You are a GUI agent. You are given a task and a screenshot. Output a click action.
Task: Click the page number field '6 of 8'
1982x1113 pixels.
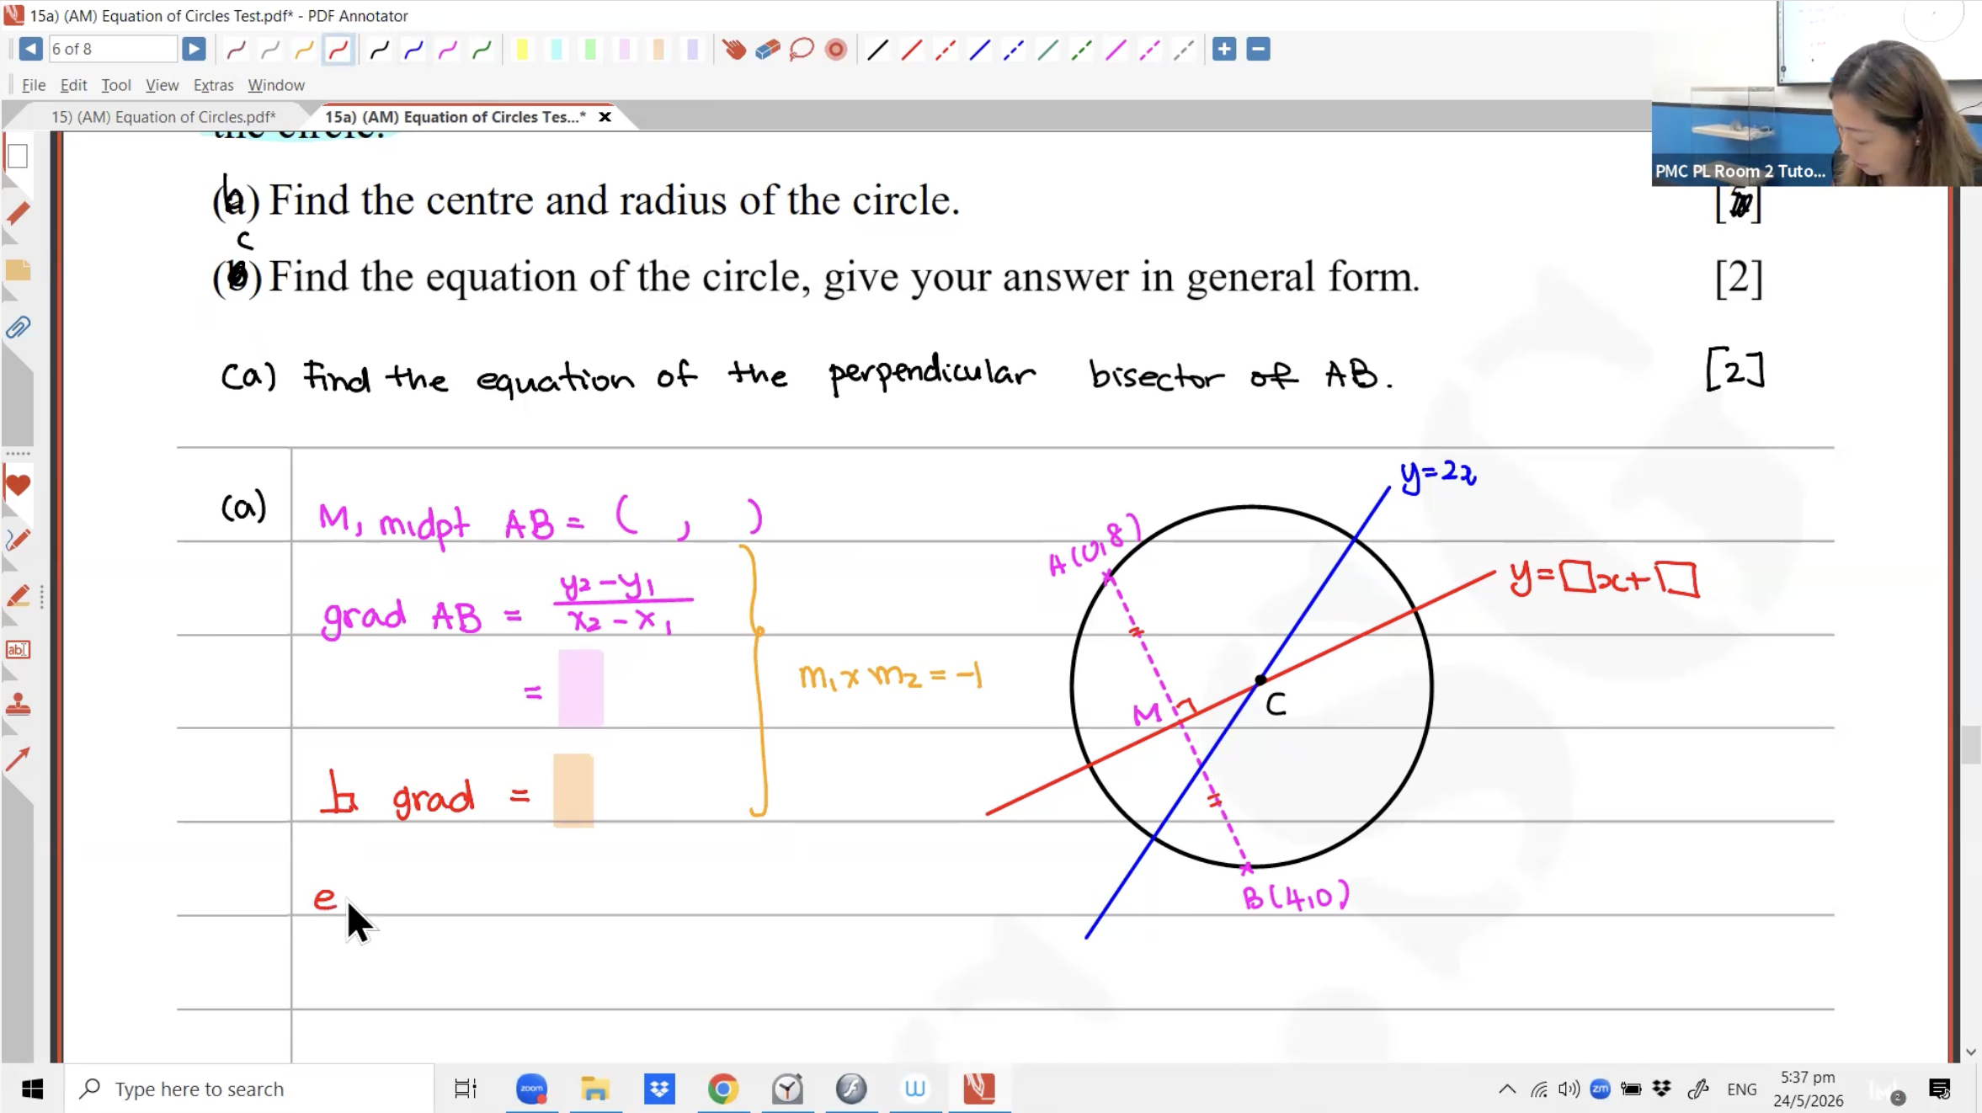pyautogui.click(x=112, y=49)
